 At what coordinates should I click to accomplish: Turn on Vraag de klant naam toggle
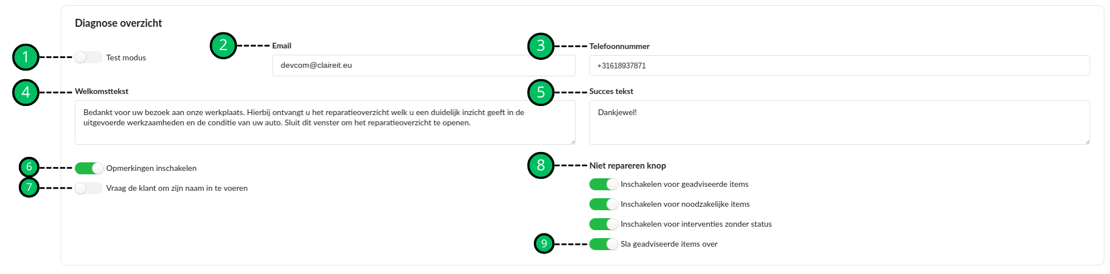[89, 188]
